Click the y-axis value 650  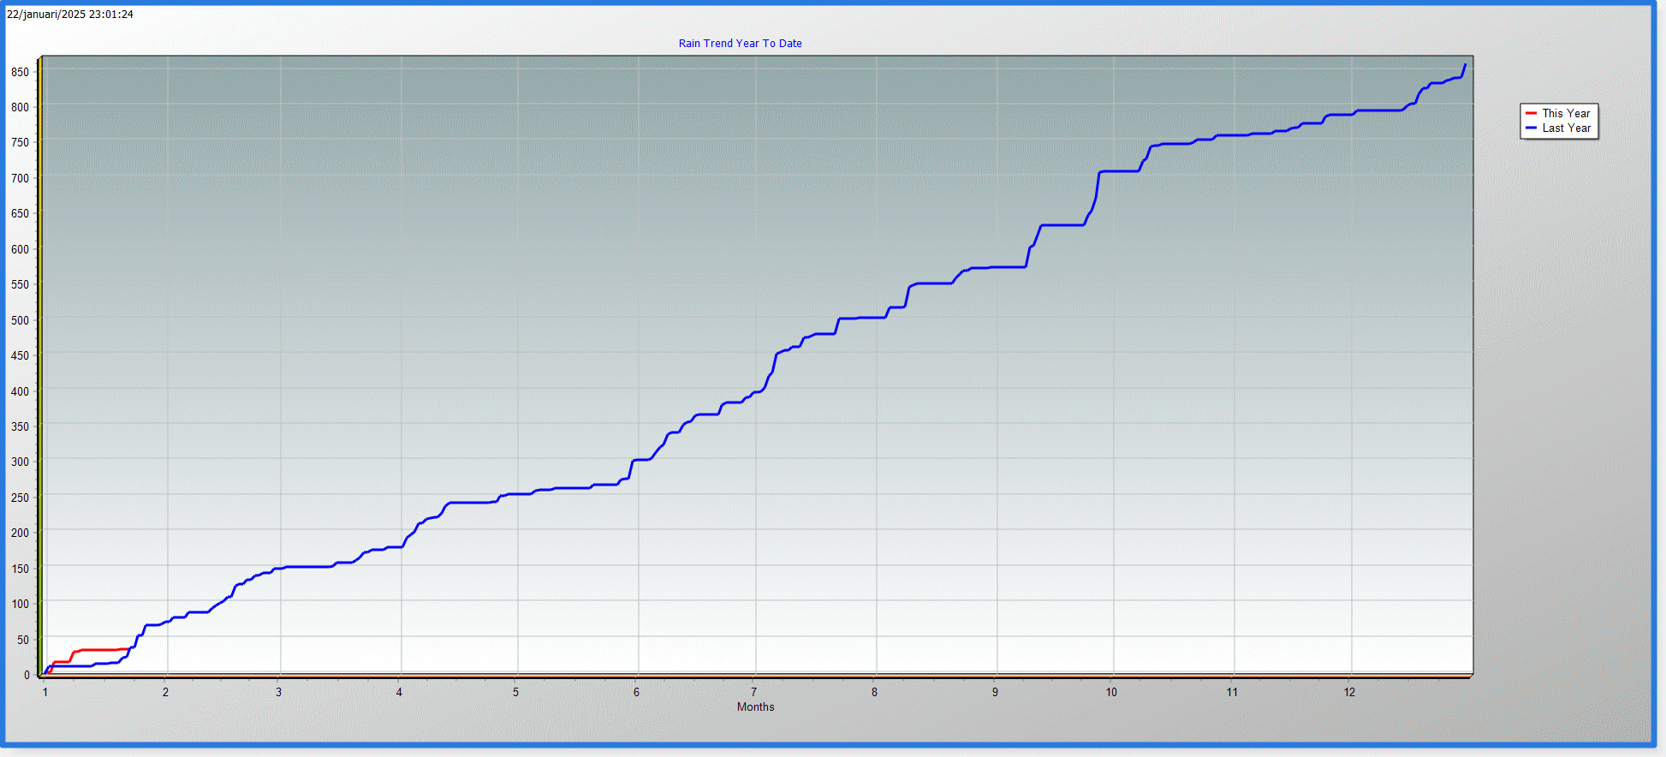[20, 214]
